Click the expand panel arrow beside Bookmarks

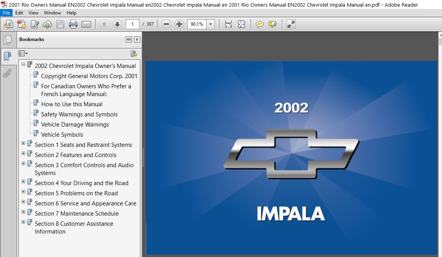coord(137,39)
